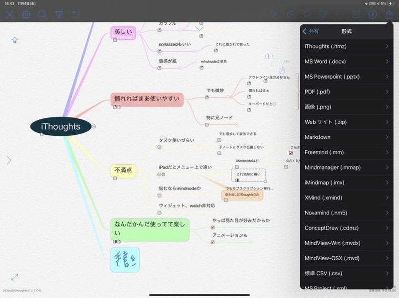Choose ConceptDraw (.cdmz) format

pyautogui.click(x=347, y=228)
